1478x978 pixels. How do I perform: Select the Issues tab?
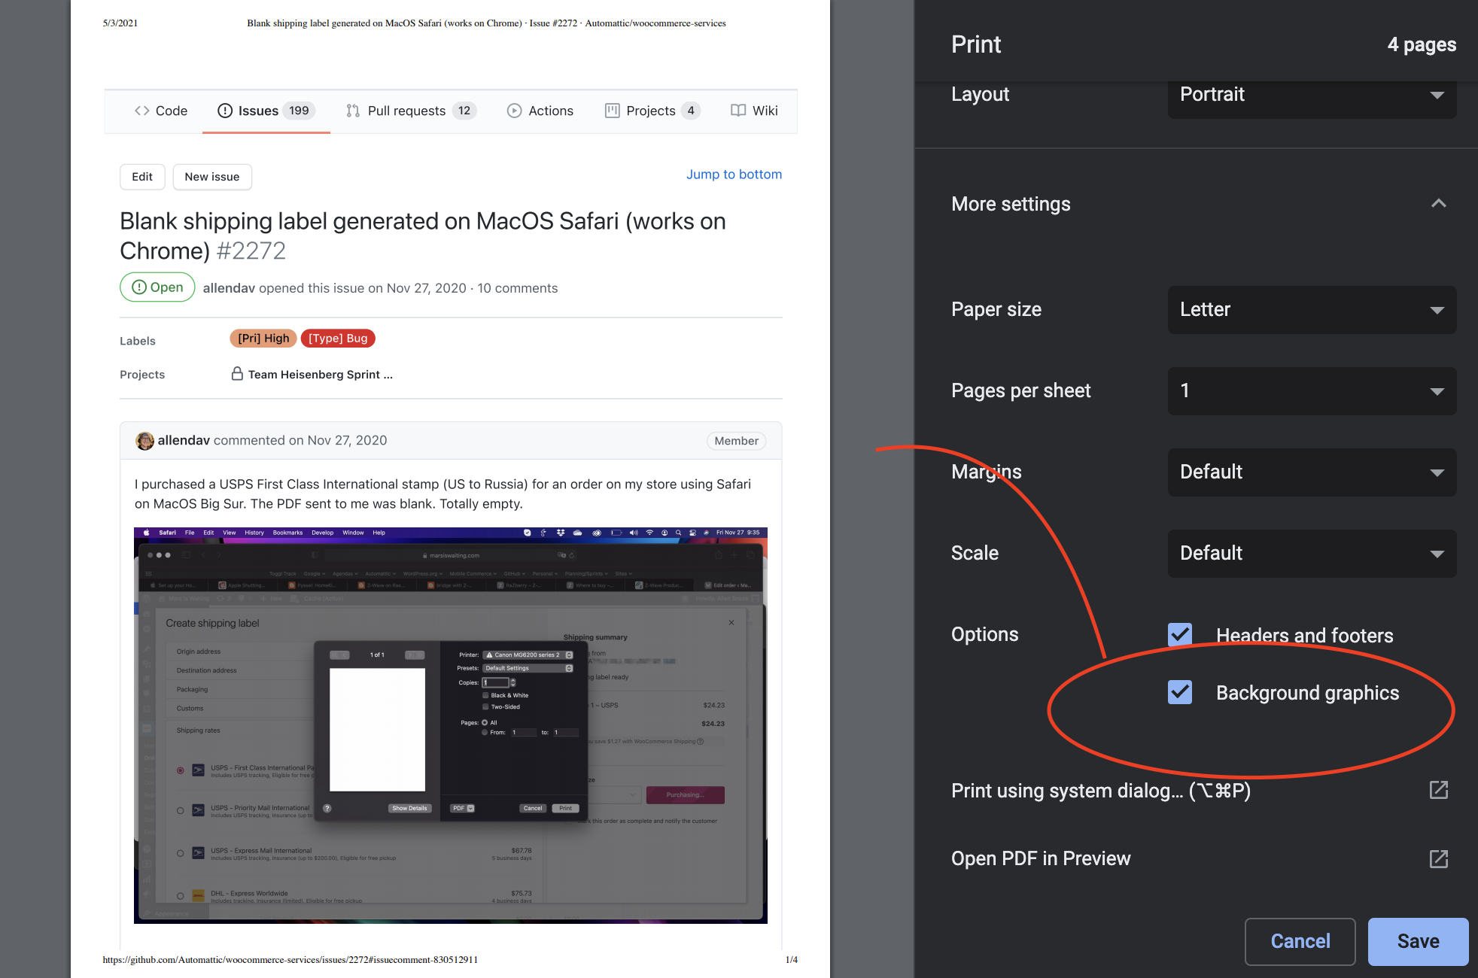pos(266,111)
